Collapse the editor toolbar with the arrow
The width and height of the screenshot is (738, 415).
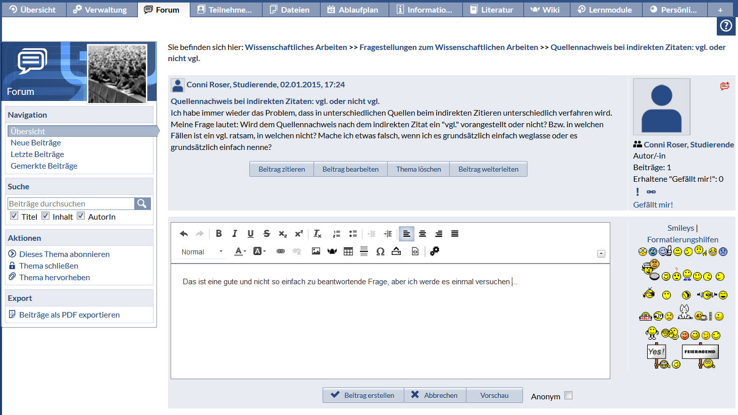coord(601,253)
